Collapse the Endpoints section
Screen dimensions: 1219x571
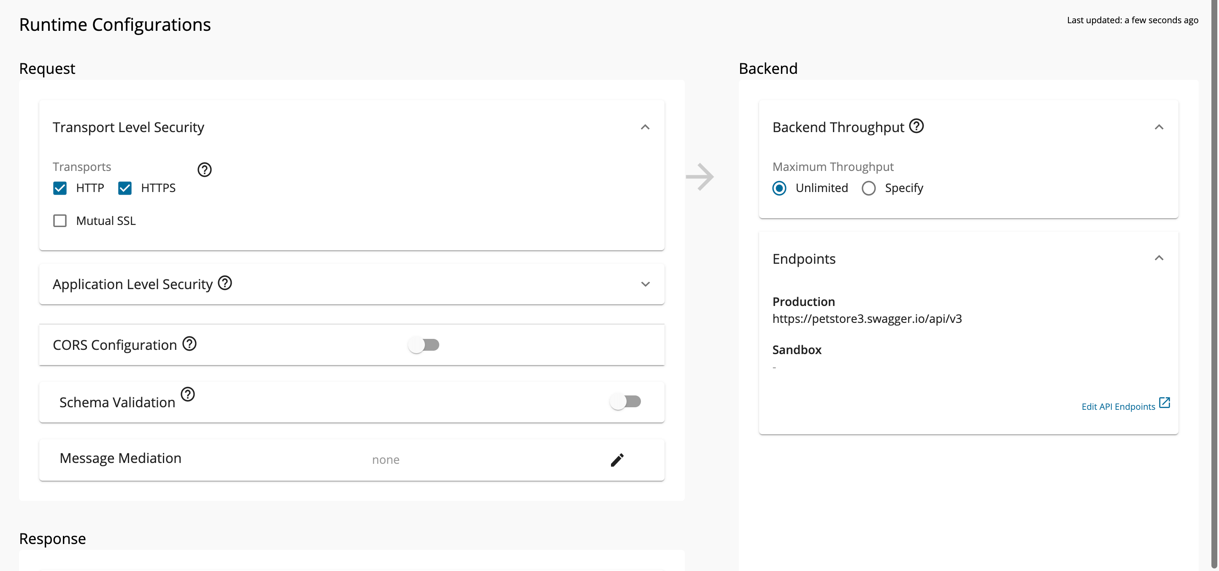pos(1159,258)
